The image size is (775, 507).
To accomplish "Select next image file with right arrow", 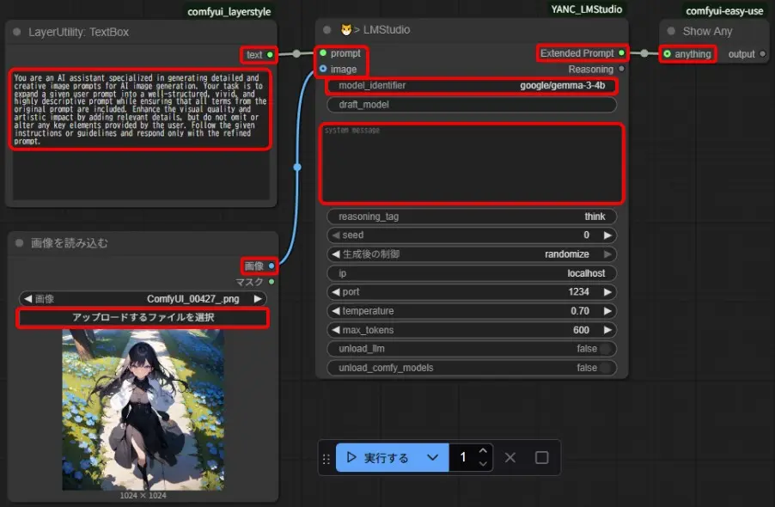I will click(x=258, y=298).
